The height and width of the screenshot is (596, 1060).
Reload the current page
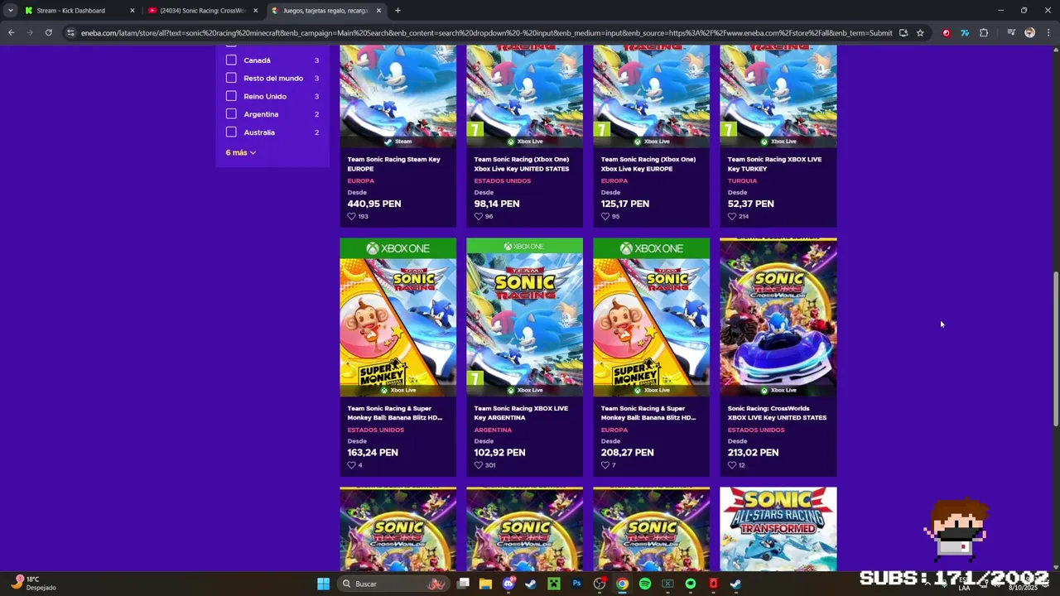pos(48,33)
